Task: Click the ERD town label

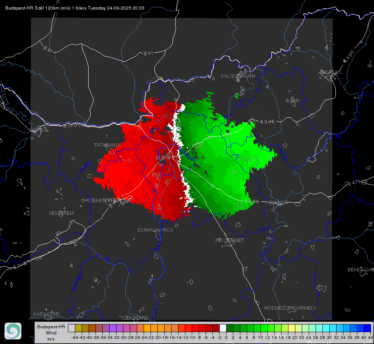Action: (157, 175)
